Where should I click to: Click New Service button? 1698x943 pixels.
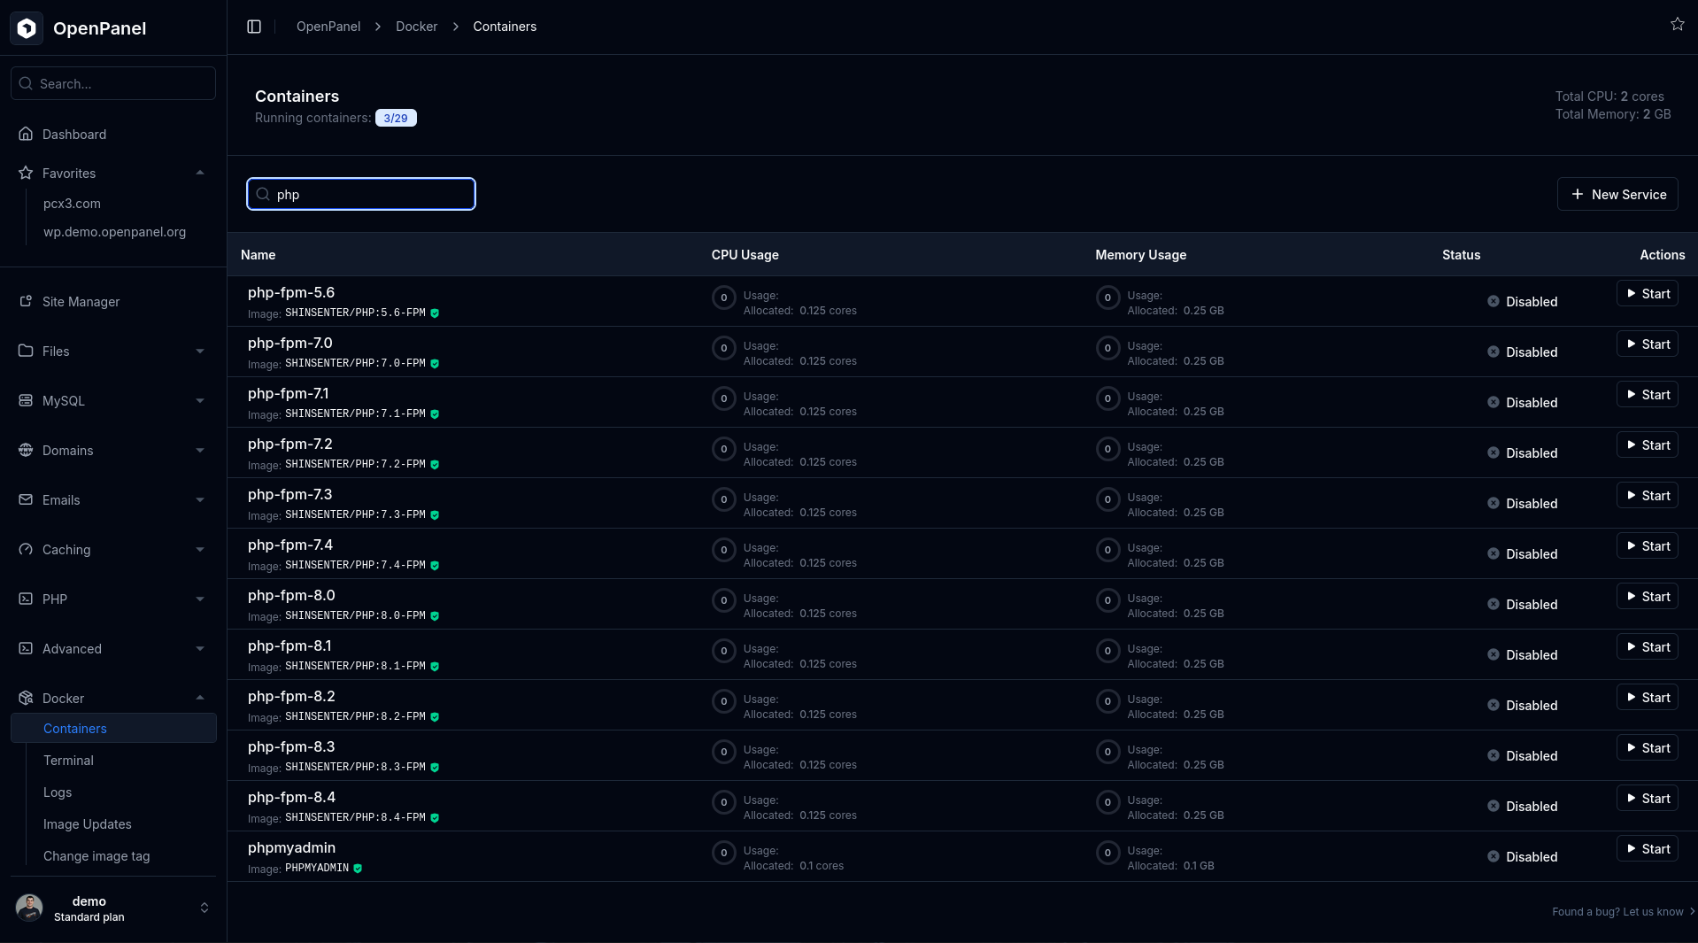[1617, 194]
